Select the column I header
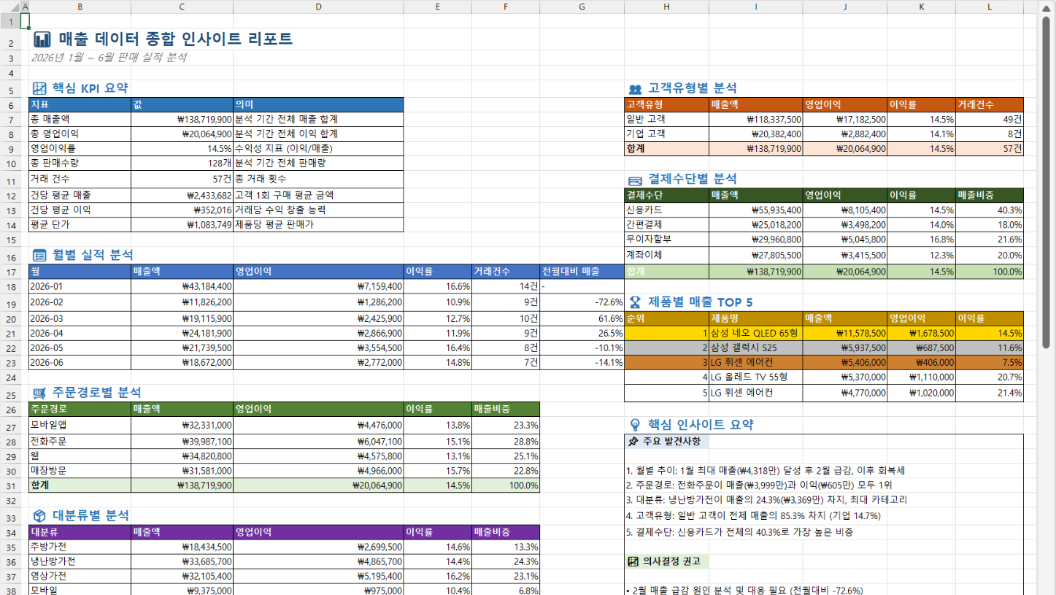Image resolution: width=1056 pixels, height=595 pixels. (x=755, y=7)
